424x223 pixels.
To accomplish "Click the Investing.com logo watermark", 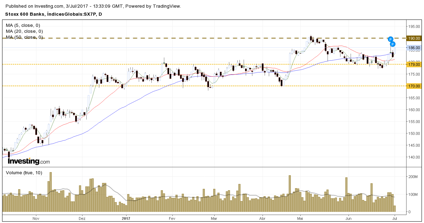I will [x=29, y=161].
